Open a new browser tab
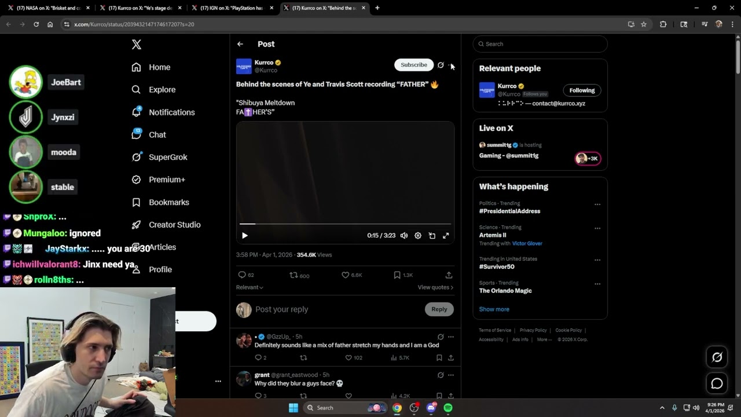 377,8
